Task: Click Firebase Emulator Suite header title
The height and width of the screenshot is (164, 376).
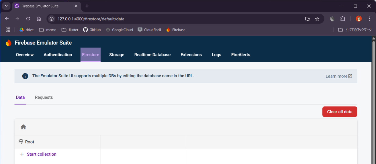Action: 43,43
